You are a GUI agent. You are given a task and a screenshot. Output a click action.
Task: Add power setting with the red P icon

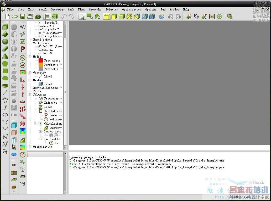pyautogui.click(x=23, y=49)
